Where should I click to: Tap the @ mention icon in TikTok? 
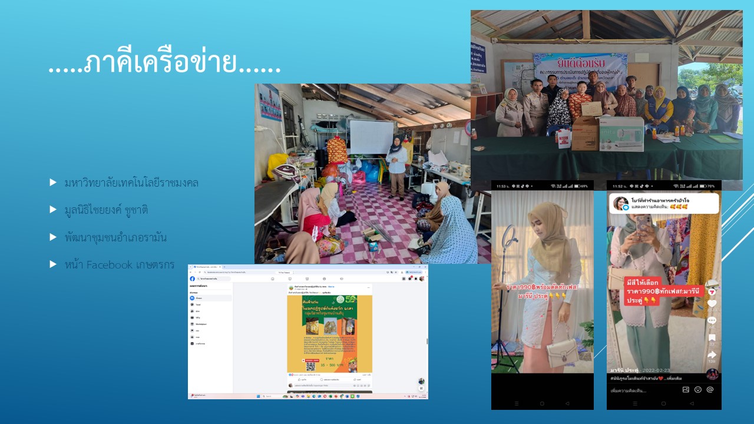point(710,390)
